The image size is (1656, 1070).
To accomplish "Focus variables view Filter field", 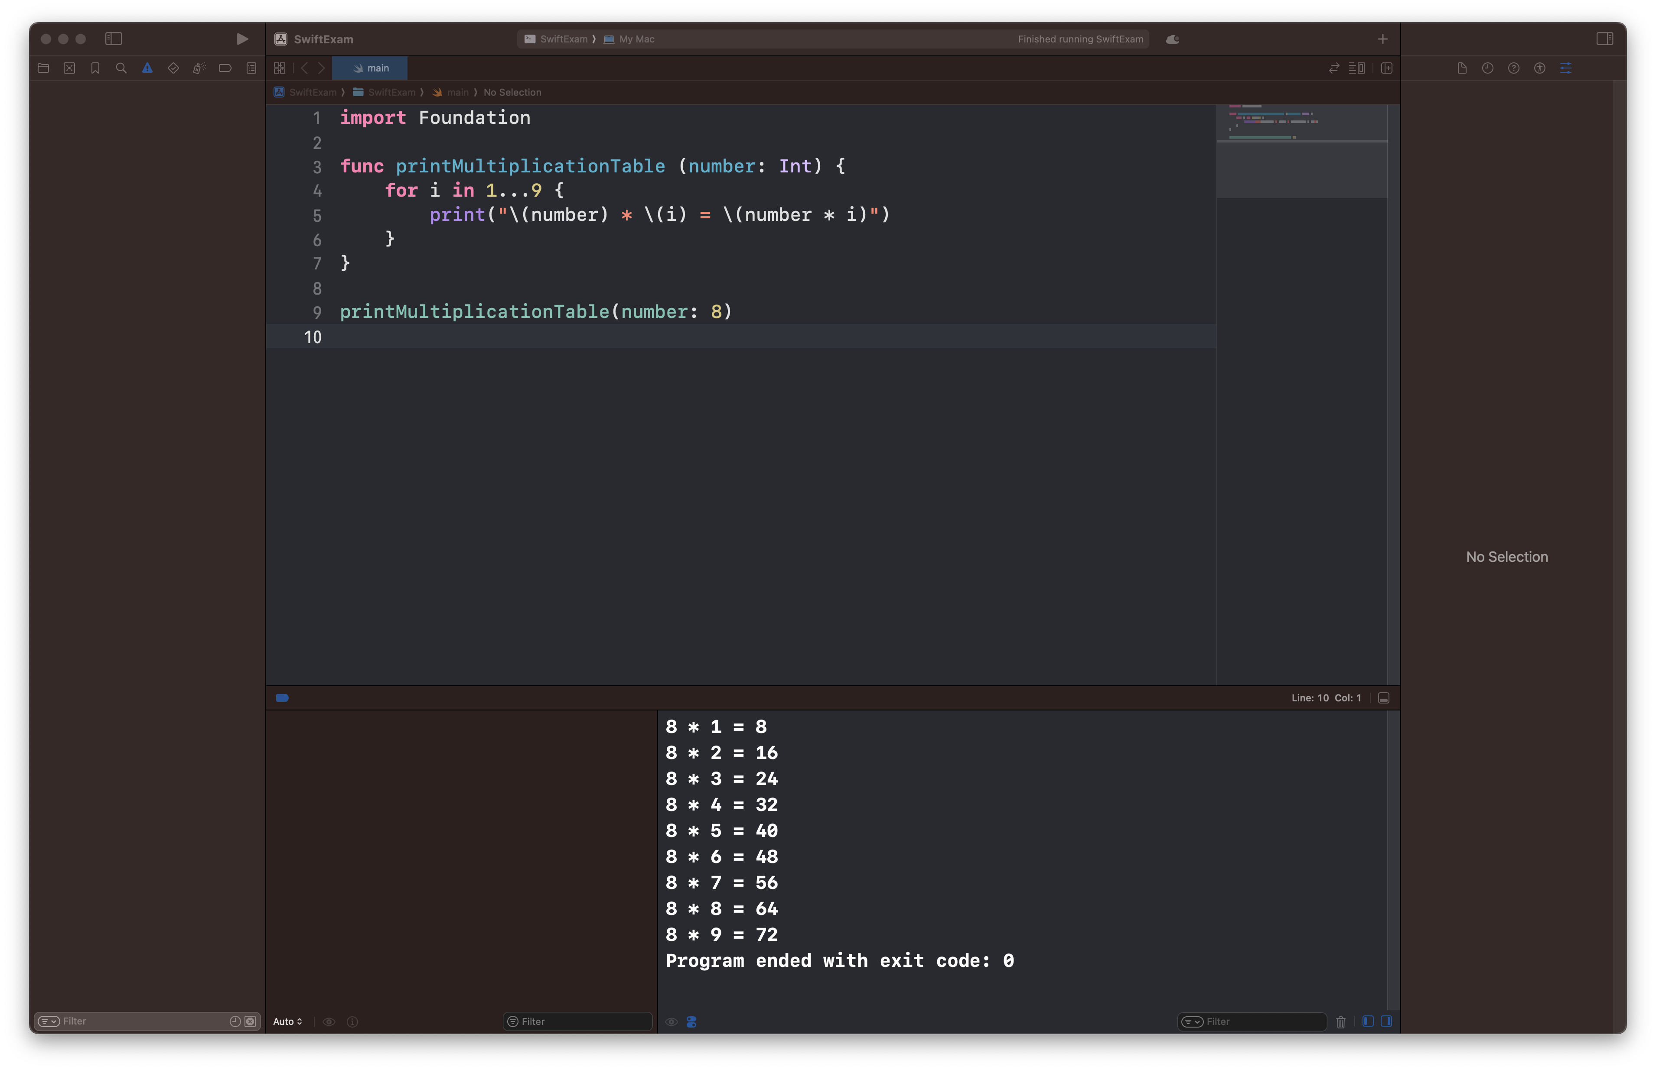I will coord(578,1021).
